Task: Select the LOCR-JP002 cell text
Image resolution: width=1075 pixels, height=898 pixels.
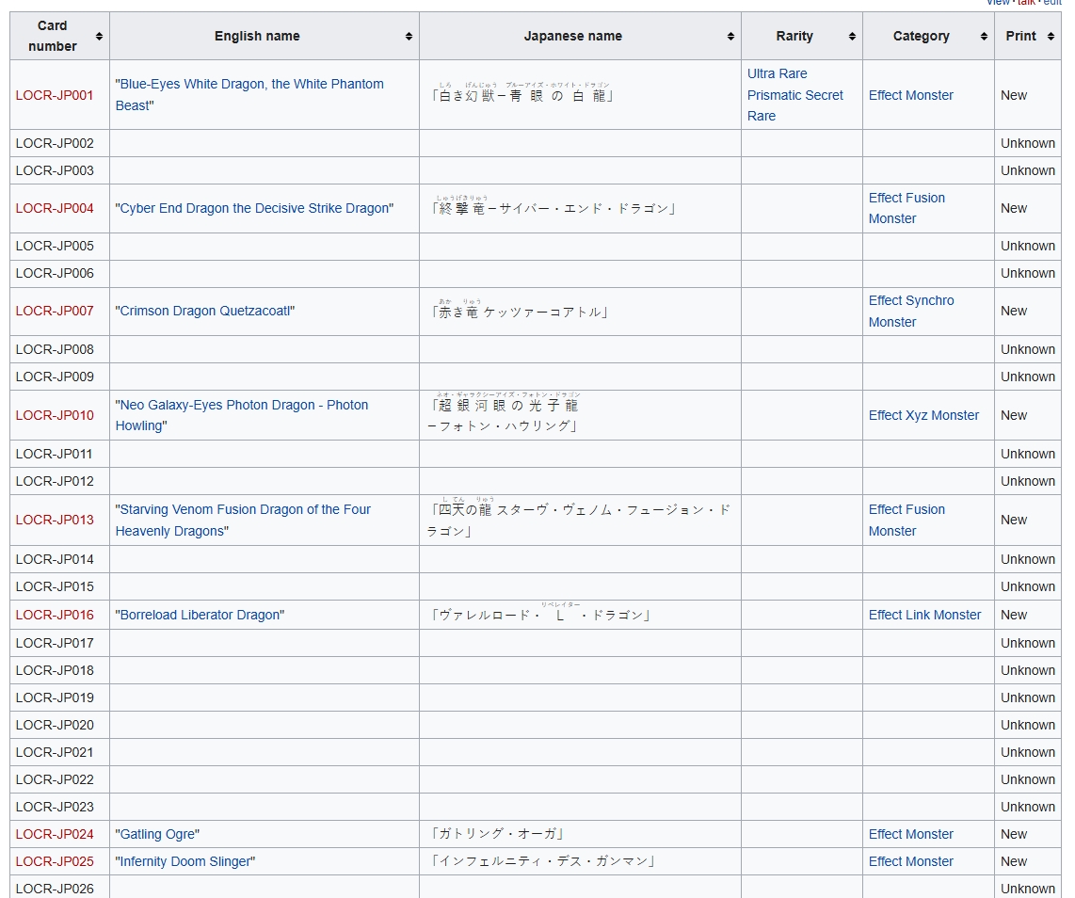Action: [x=55, y=143]
